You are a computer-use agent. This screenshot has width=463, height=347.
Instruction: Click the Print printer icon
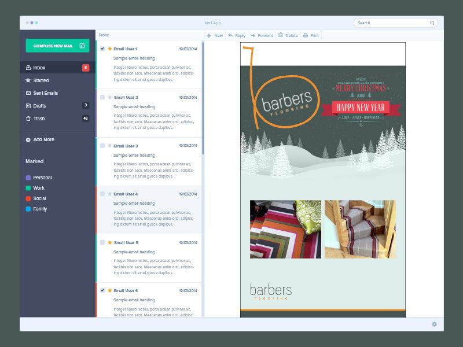tap(306, 35)
